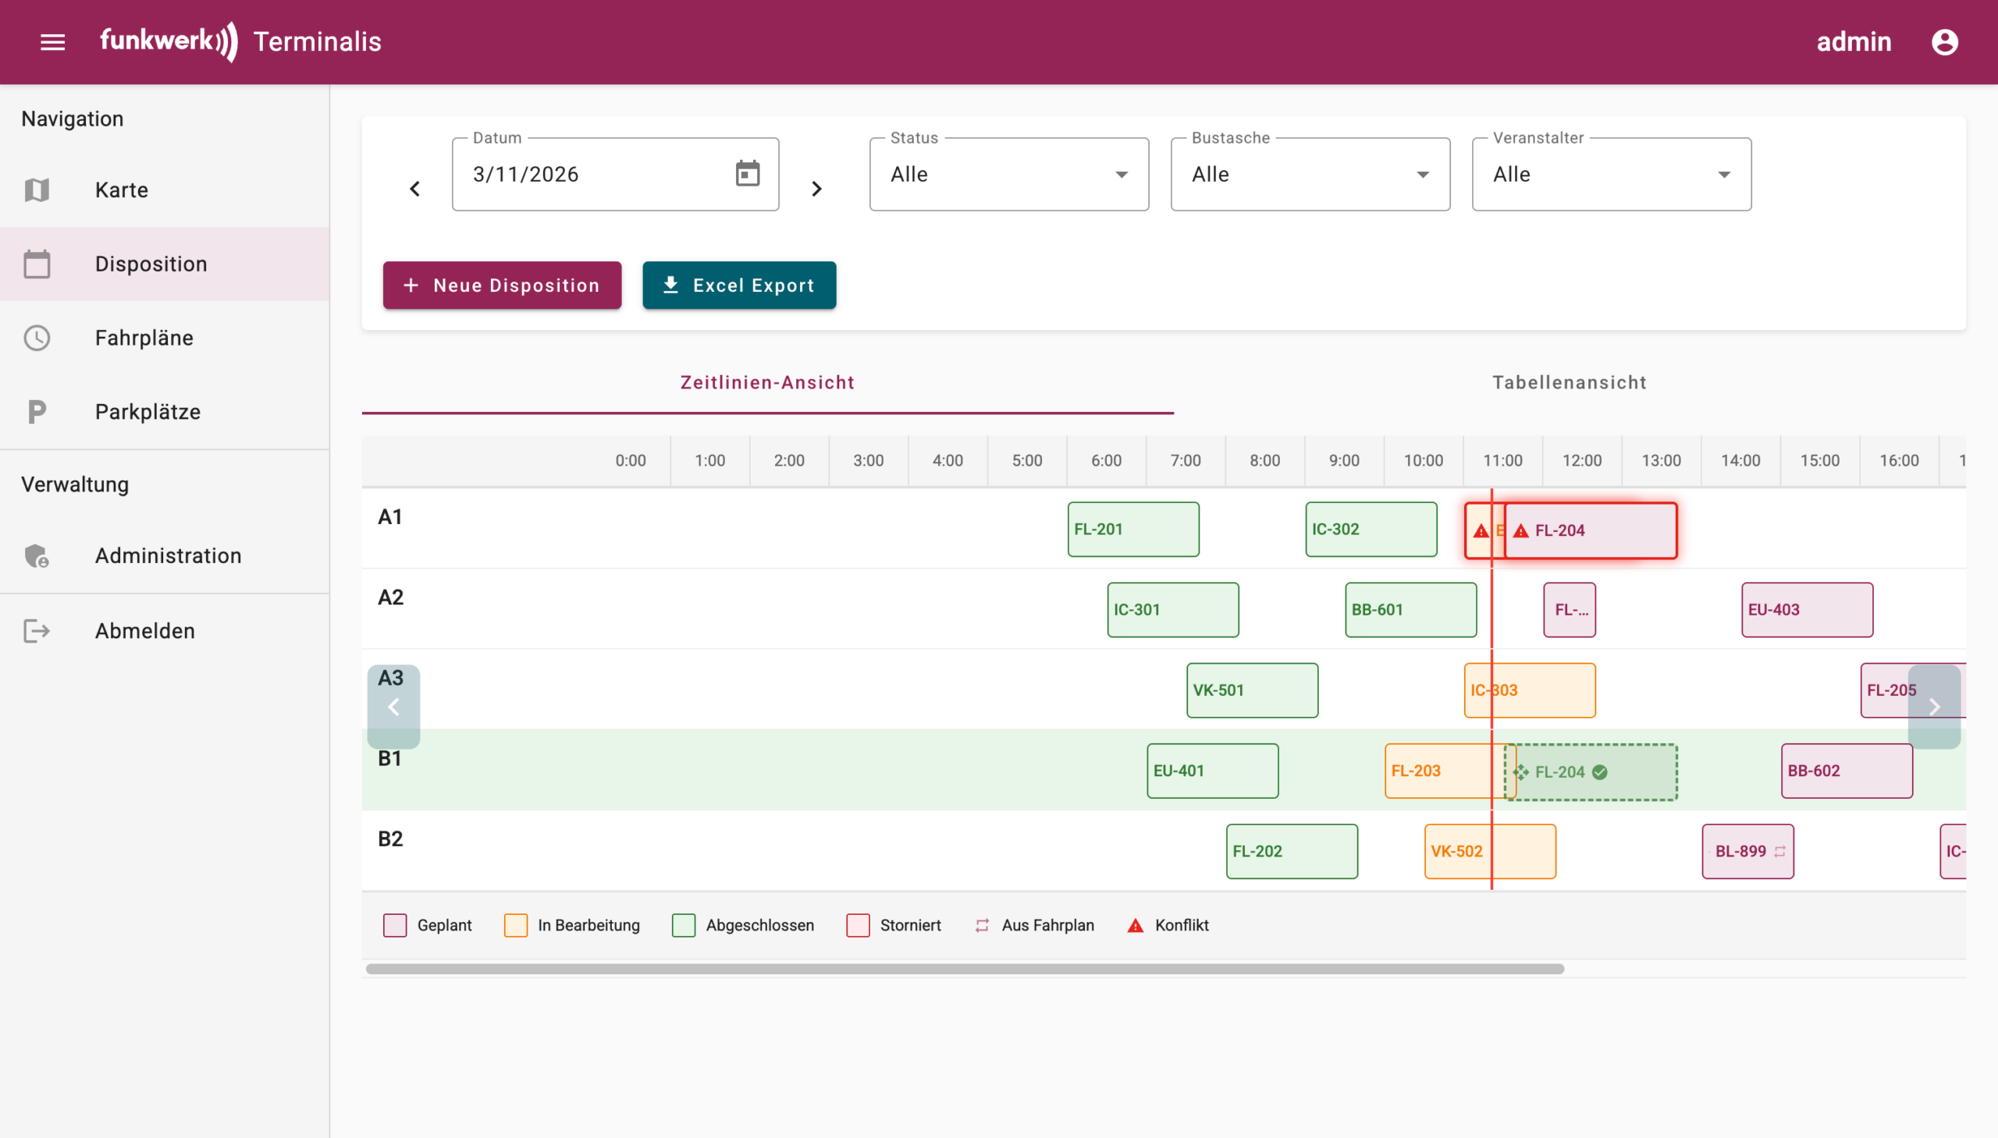Go to next day arrow
The image size is (1998, 1138).
(x=816, y=189)
